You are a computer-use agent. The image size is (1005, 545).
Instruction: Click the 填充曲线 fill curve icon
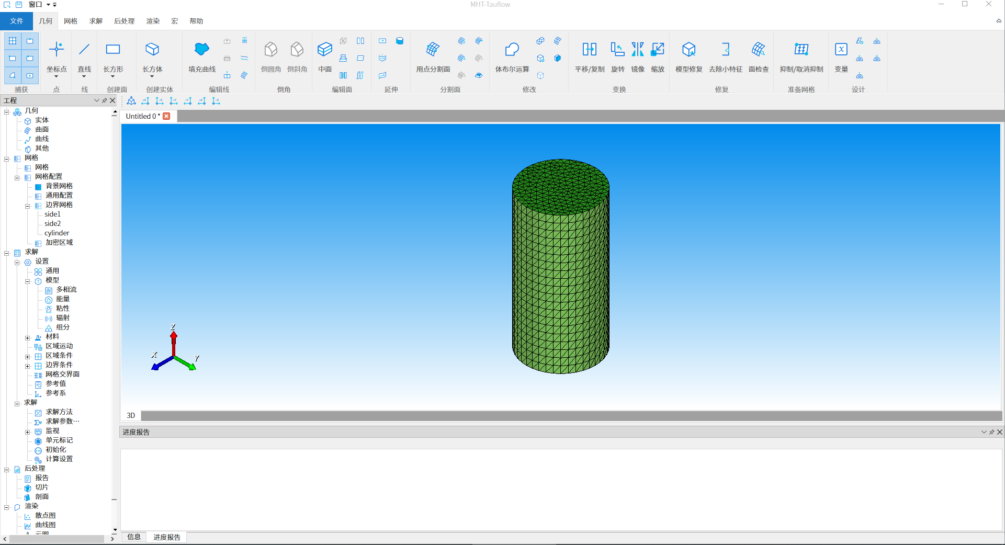click(x=202, y=50)
